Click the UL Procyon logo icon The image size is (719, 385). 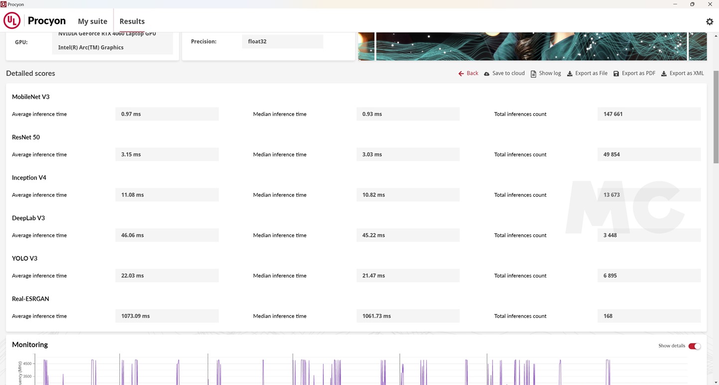tap(12, 21)
